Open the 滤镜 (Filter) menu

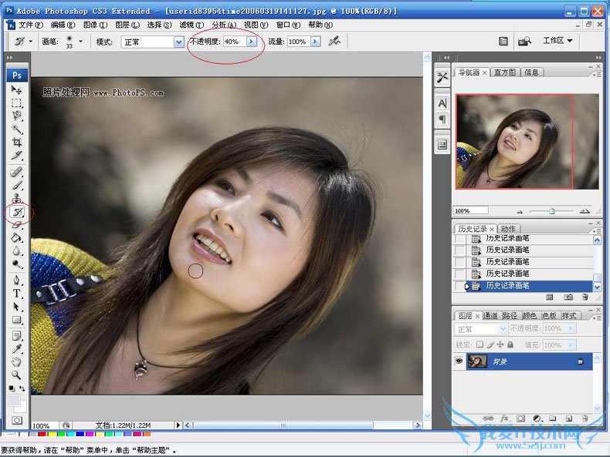point(188,25)
